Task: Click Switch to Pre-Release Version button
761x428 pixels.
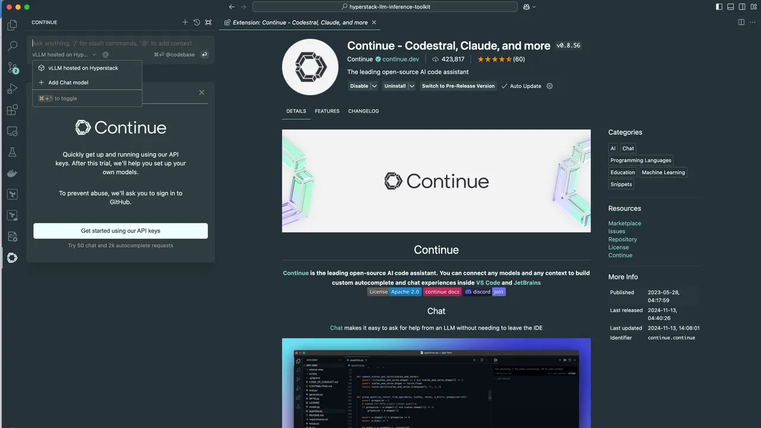Action: click(x=458, y=86)
